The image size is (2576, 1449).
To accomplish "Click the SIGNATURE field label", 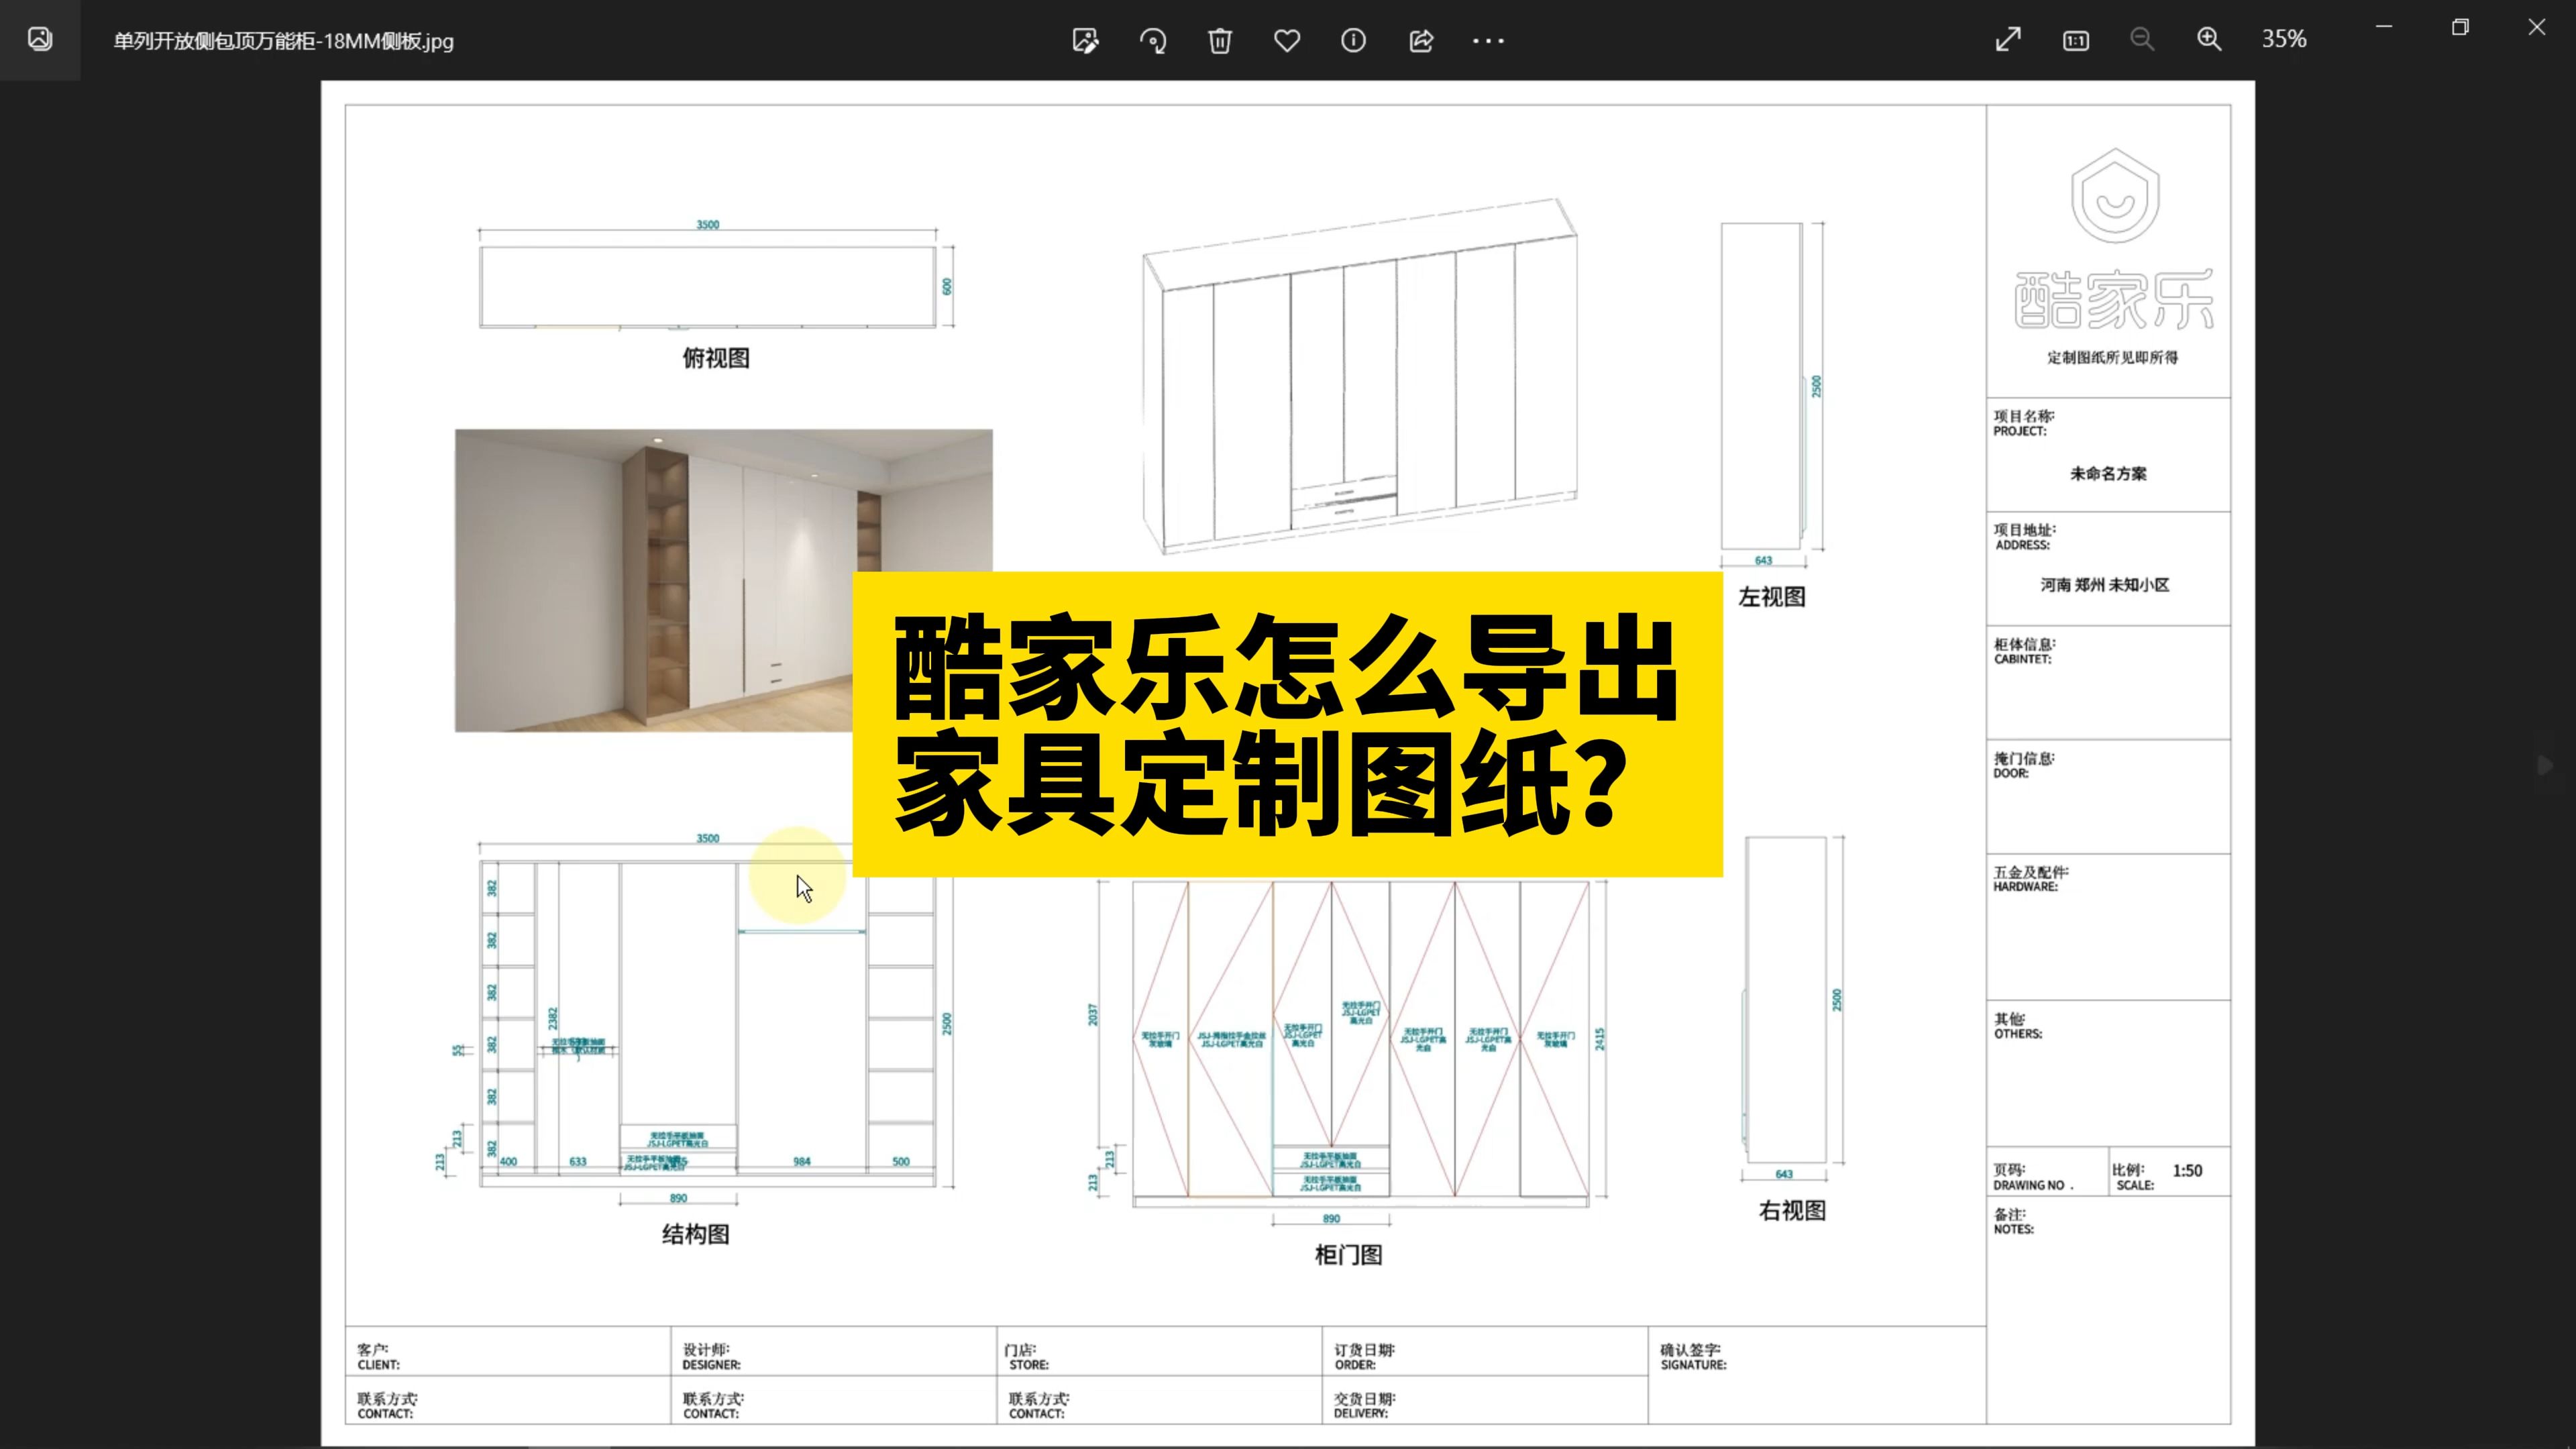I will coord(1693,1365).
